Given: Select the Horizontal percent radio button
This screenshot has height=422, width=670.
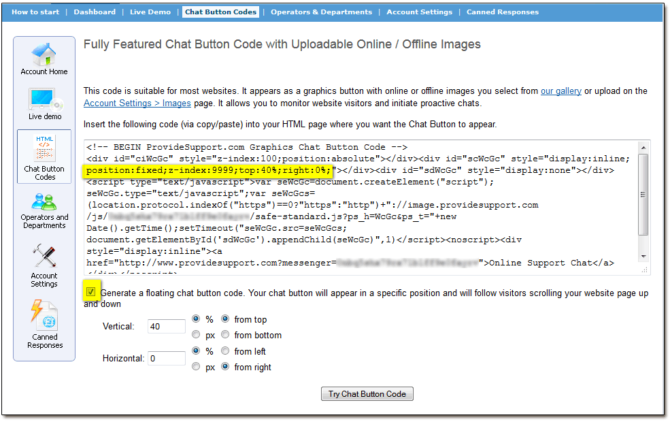Looking at the screenshot, I should click(x=196, y=351).
